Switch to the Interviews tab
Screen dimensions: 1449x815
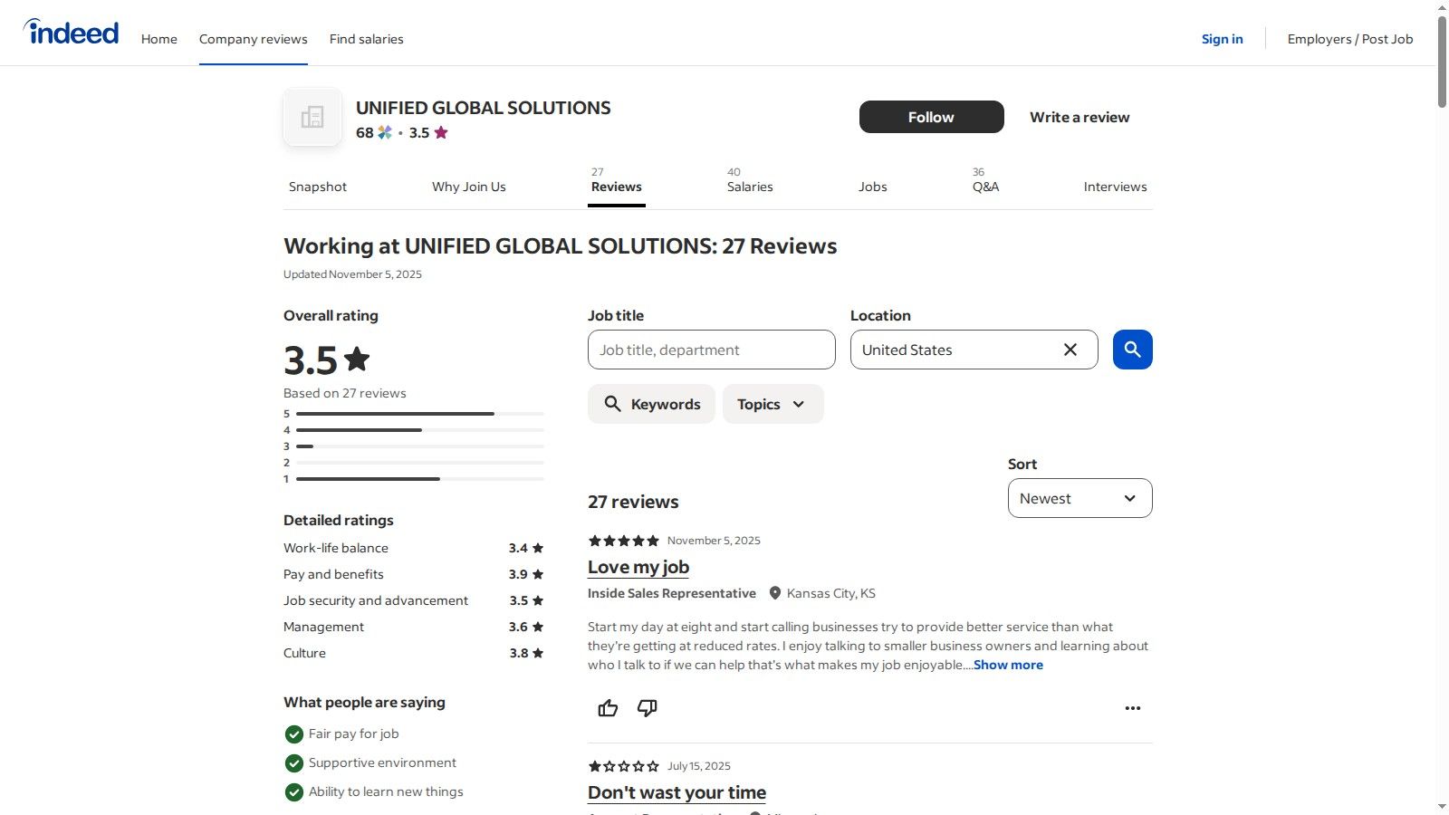[x=1116, y=187]
